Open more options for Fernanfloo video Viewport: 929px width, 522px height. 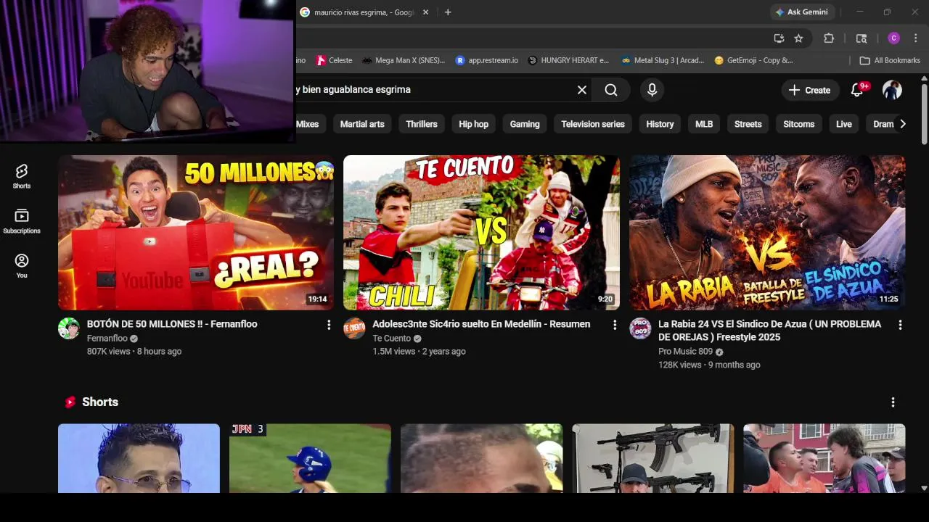point(329,325)
